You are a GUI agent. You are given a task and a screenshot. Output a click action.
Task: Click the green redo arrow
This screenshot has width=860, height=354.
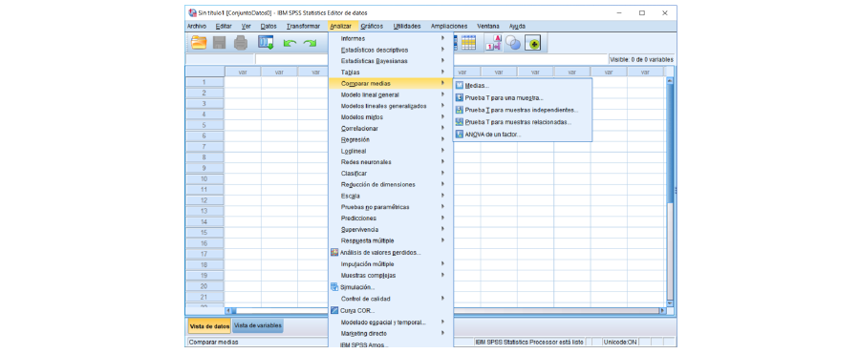point(310,44)
